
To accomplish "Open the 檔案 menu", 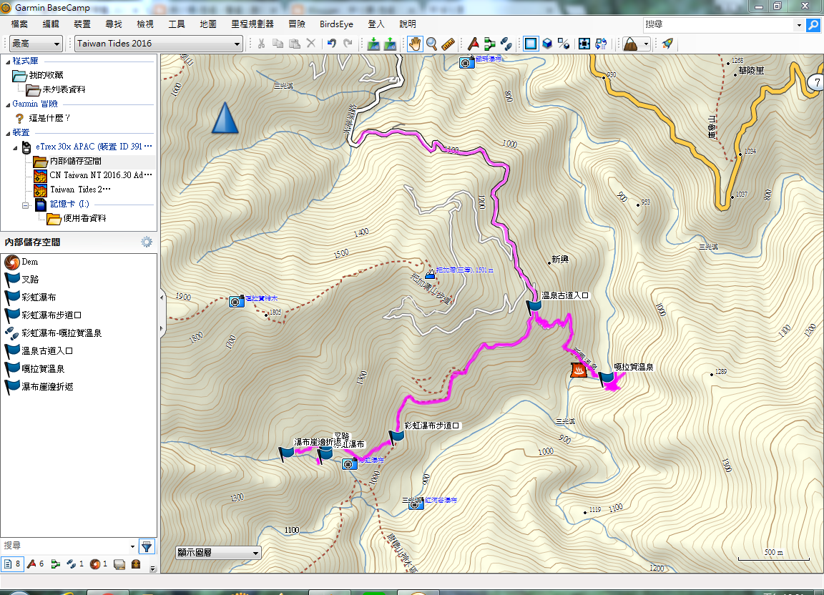I will click(19, 24).
